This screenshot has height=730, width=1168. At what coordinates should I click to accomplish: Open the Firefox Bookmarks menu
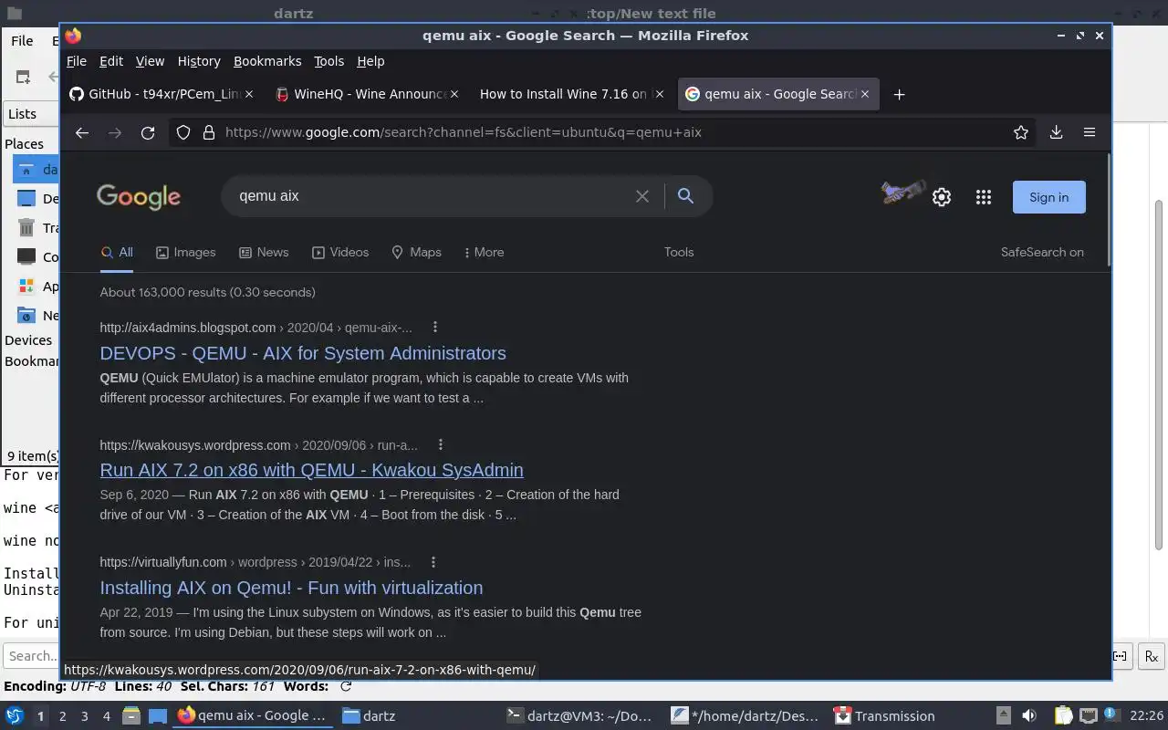pos(267,61)
